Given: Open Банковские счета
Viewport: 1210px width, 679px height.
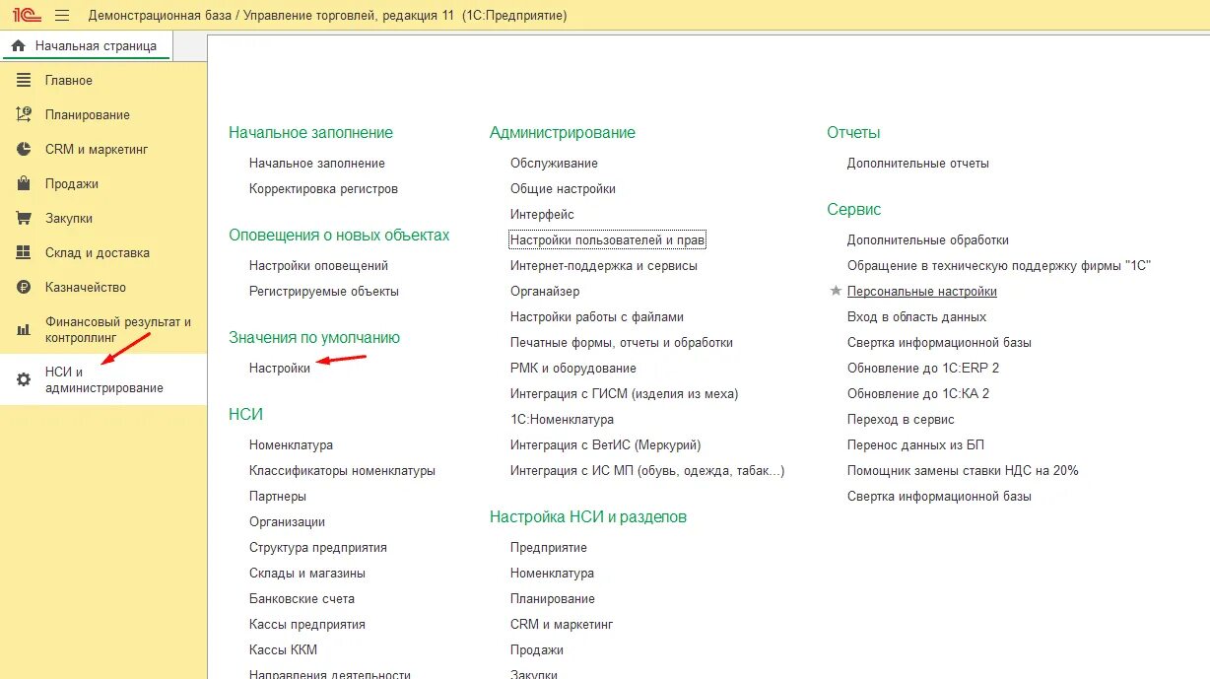Looking at the screenshot, I should (302, 598).
